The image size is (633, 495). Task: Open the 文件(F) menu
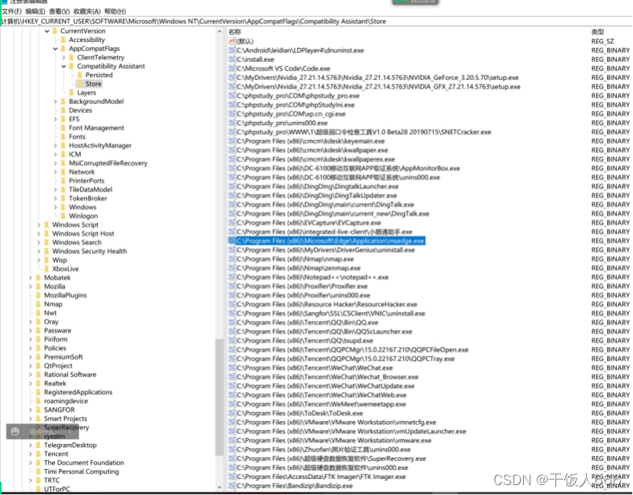coord(11,11)
